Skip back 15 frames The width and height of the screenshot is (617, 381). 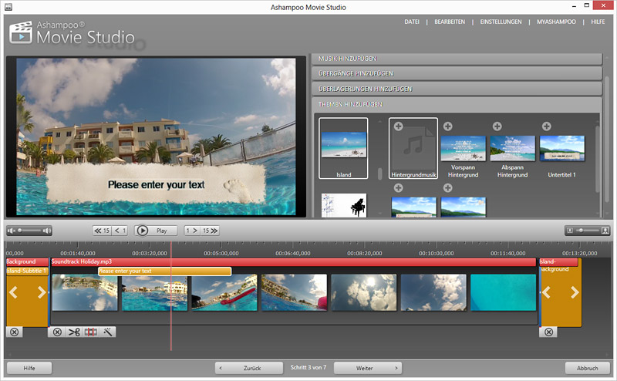pyautogui.click(x=101, y=230)
